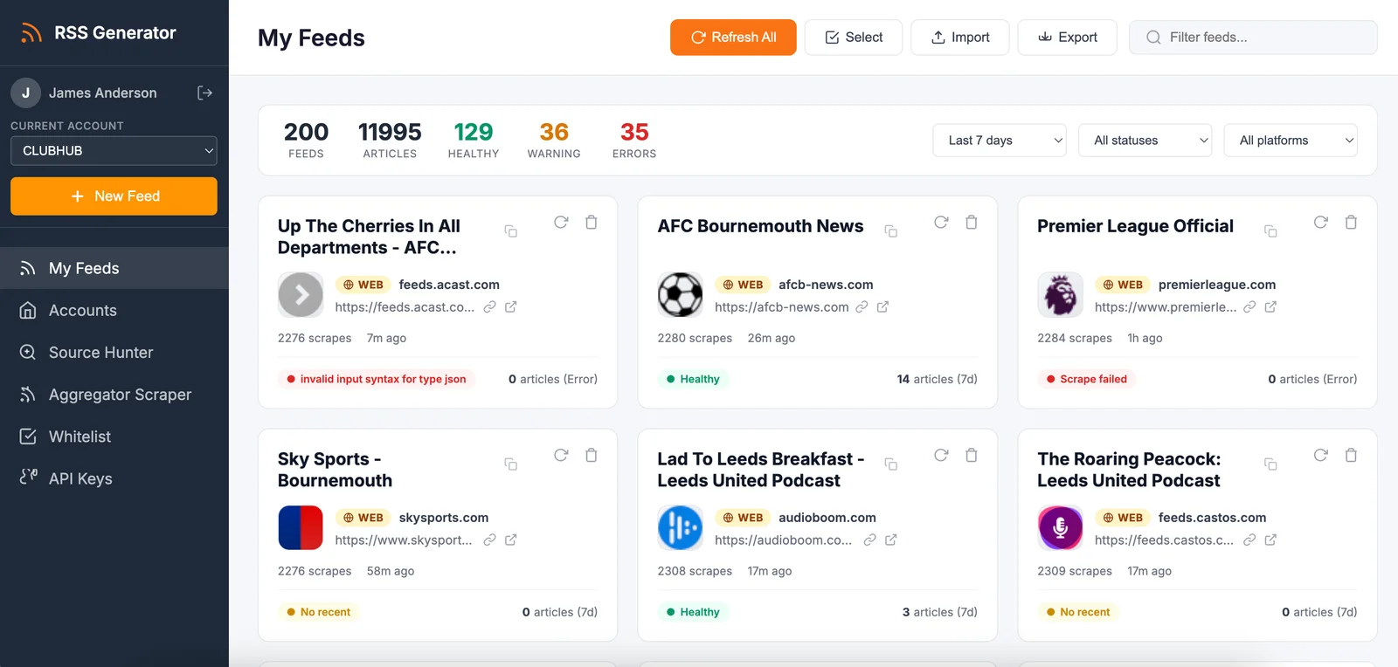The width and height of the screenshot is (1398, 667).
Task: Go to Source Hunter in sidebar
Action: tap(100, 353)
